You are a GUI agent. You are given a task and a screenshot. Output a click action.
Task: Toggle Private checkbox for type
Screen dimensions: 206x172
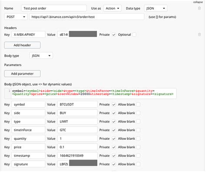[x=114, y=121]
